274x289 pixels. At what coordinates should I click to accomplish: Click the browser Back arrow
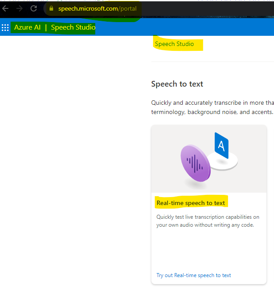coord(5,8)
